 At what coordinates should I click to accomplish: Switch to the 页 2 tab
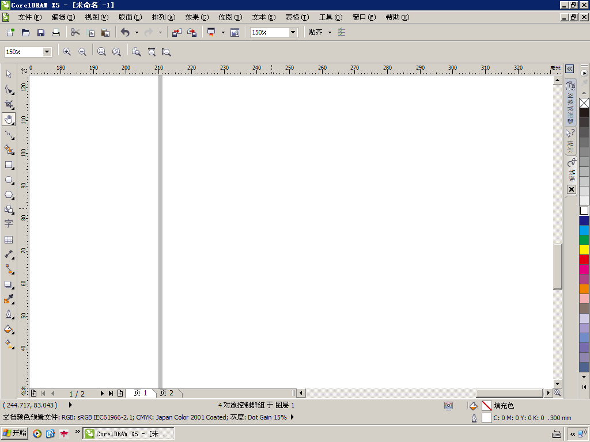coord(167,393)
